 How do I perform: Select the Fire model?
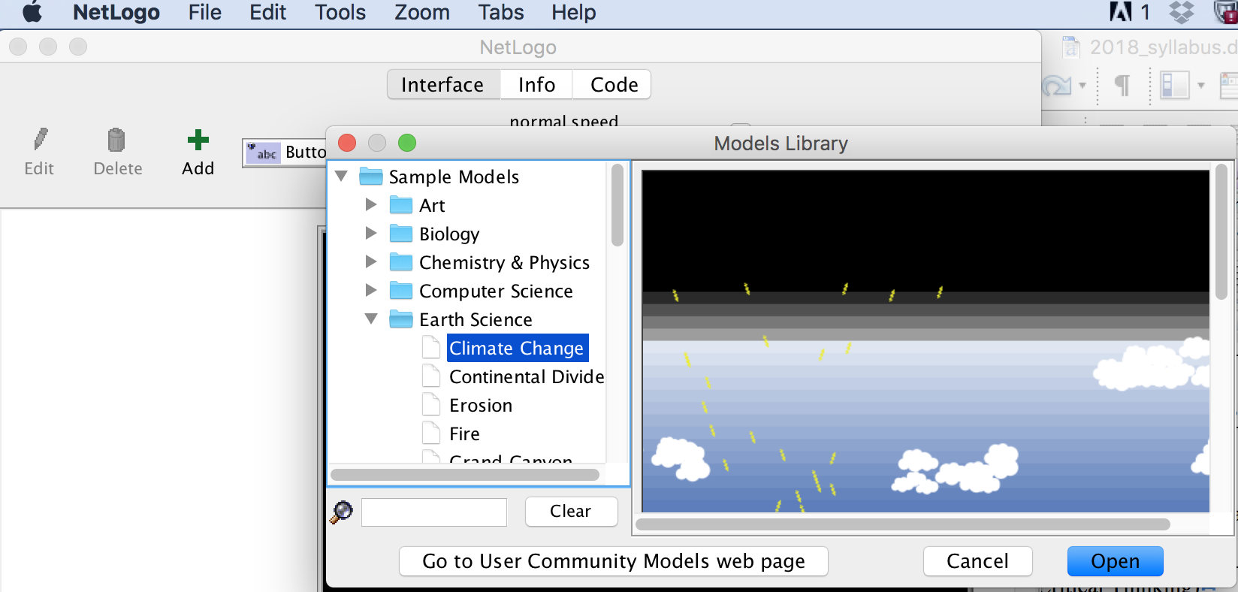[x=464, y=433]
